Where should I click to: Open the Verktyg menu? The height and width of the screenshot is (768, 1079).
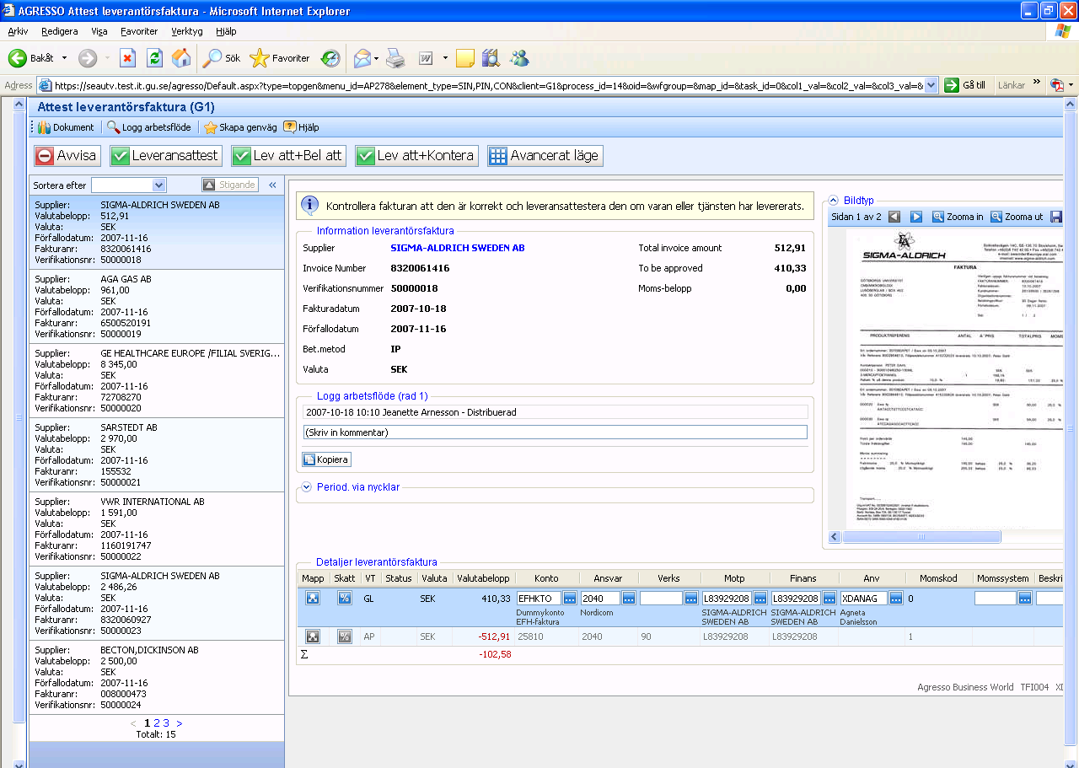pyautogui.click(x=187, y=31)
